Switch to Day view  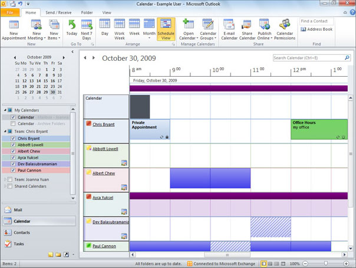click(x=105, y=28)
